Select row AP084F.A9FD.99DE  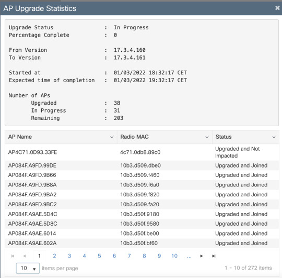(142, 165)
